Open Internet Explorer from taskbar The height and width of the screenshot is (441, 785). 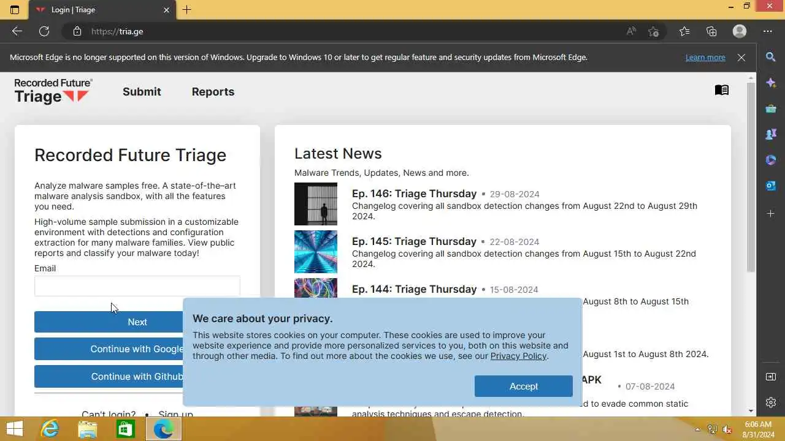(50, 429)
